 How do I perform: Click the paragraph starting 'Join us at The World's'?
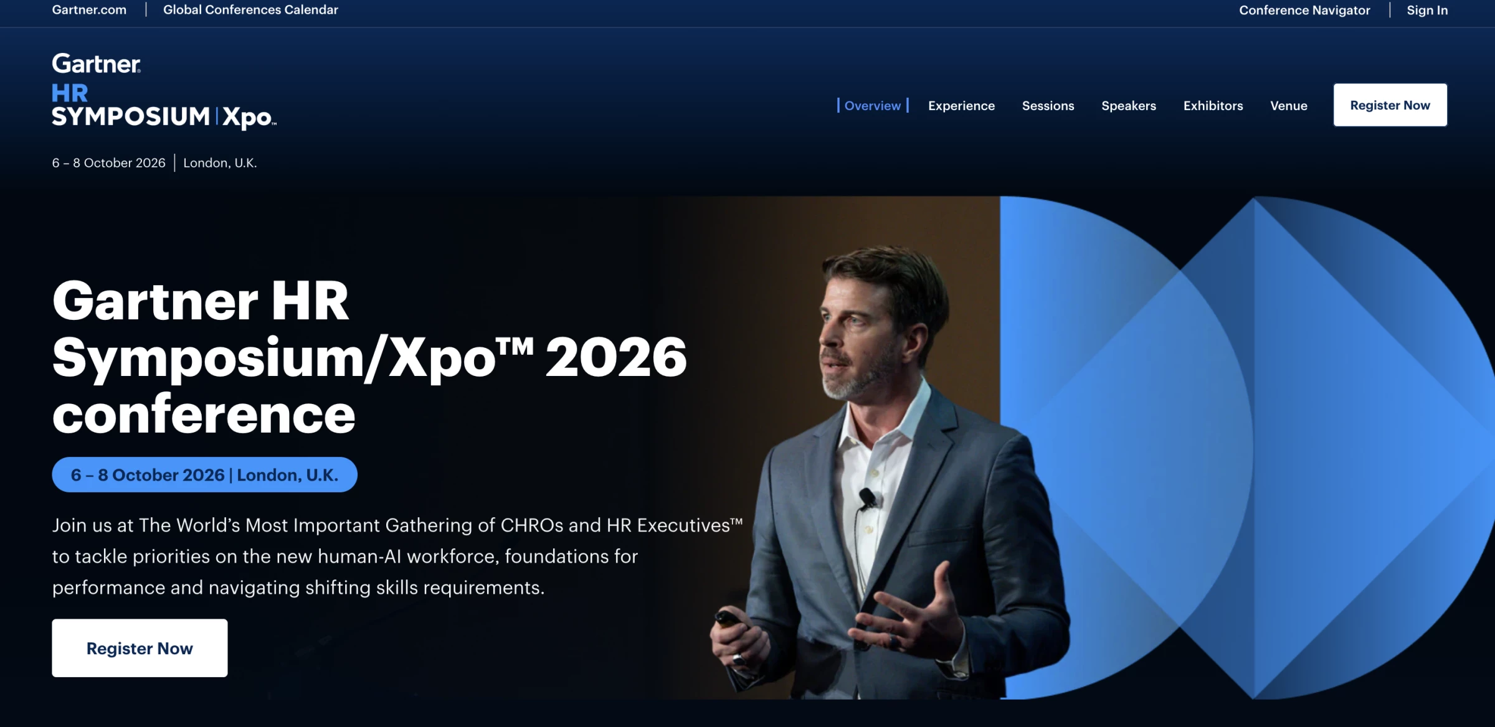click(397, 556)
